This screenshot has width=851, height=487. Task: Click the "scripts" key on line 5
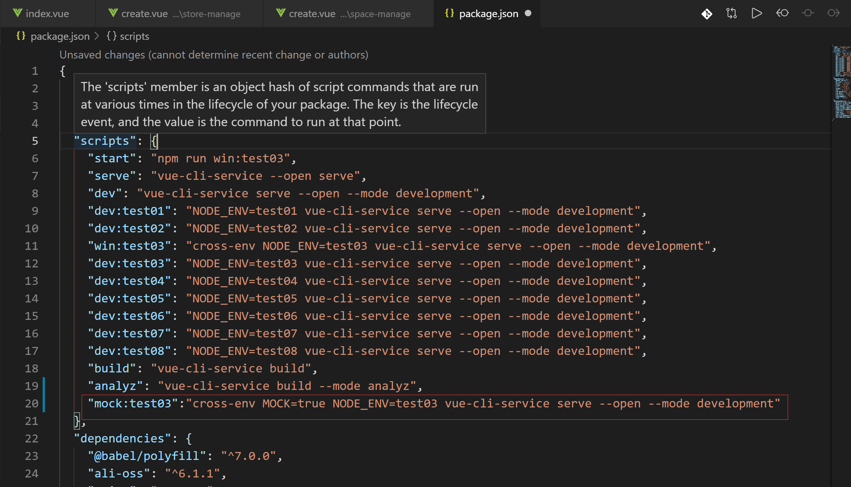pyautogui.click(x=105, y=141)
